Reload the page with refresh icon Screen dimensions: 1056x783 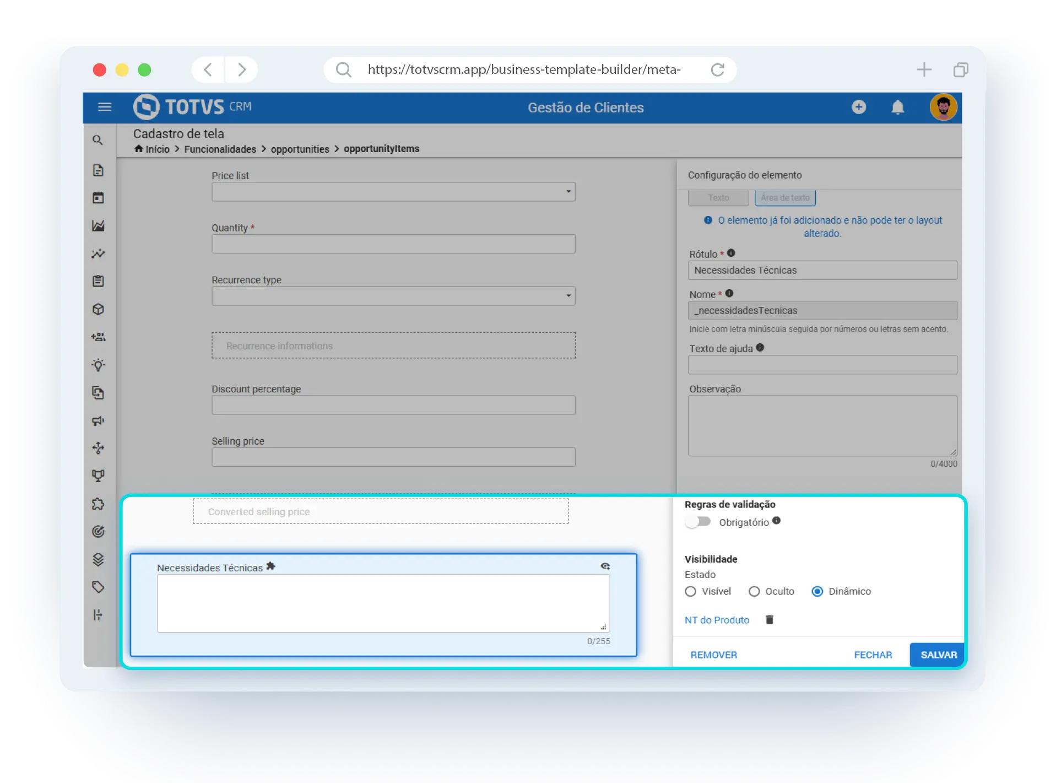click(x=717, y=70)
